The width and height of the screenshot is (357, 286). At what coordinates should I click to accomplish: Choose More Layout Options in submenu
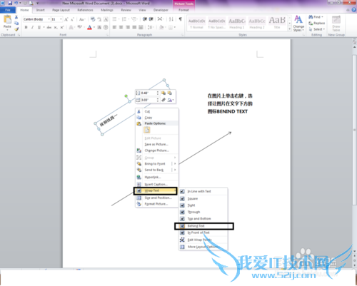203,247
